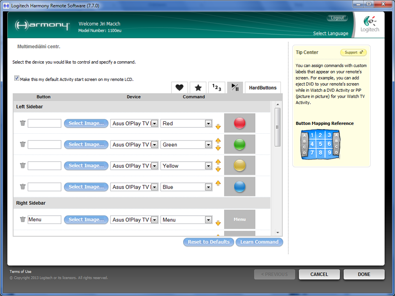Move the Red command down with arrow

[x=218, y=127]
